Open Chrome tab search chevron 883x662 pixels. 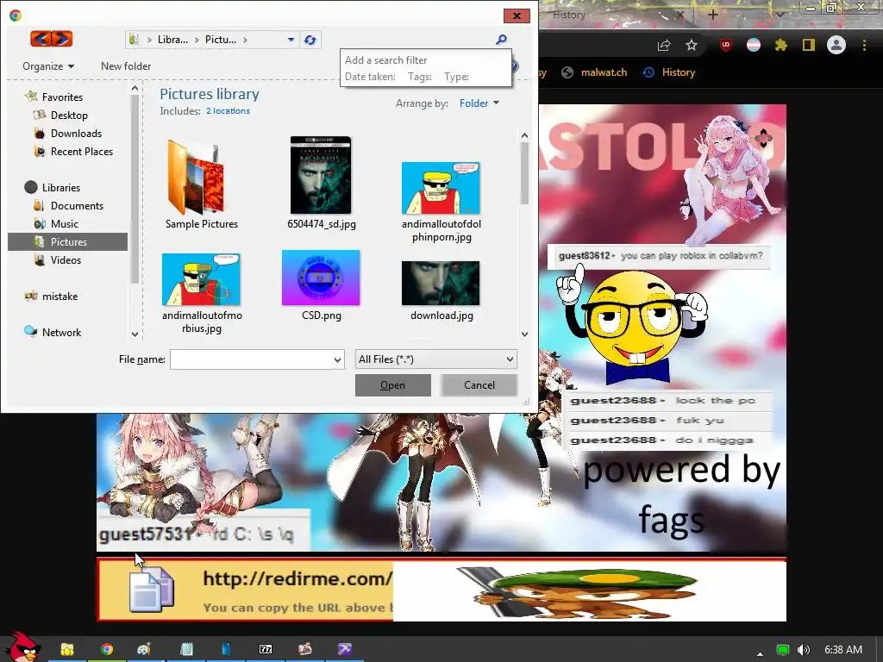[780, 15]
